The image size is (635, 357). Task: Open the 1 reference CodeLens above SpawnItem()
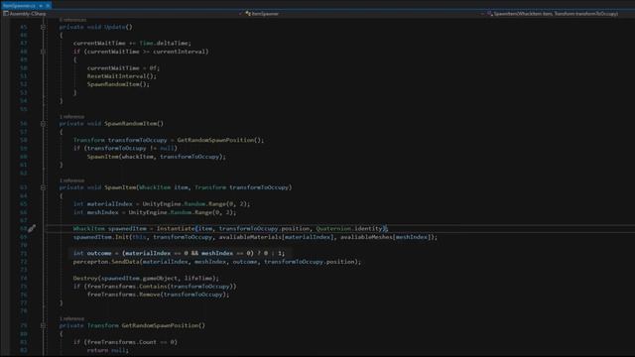(72, 180)
